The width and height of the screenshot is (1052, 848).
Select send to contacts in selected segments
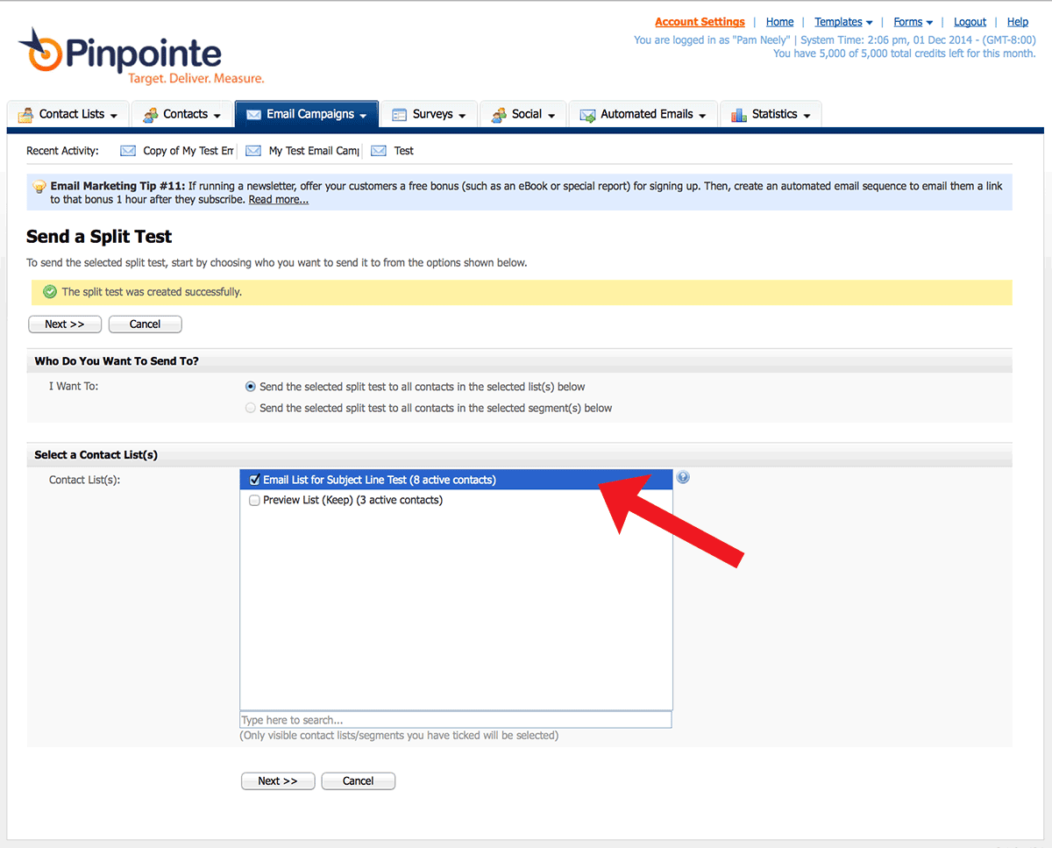click(x=251, y=409)
